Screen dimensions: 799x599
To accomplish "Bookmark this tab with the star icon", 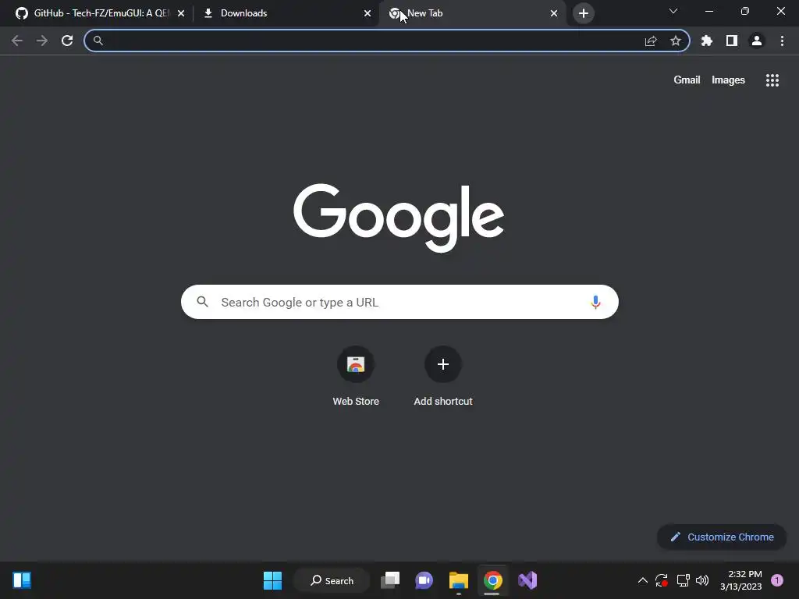I will point(676,41).
